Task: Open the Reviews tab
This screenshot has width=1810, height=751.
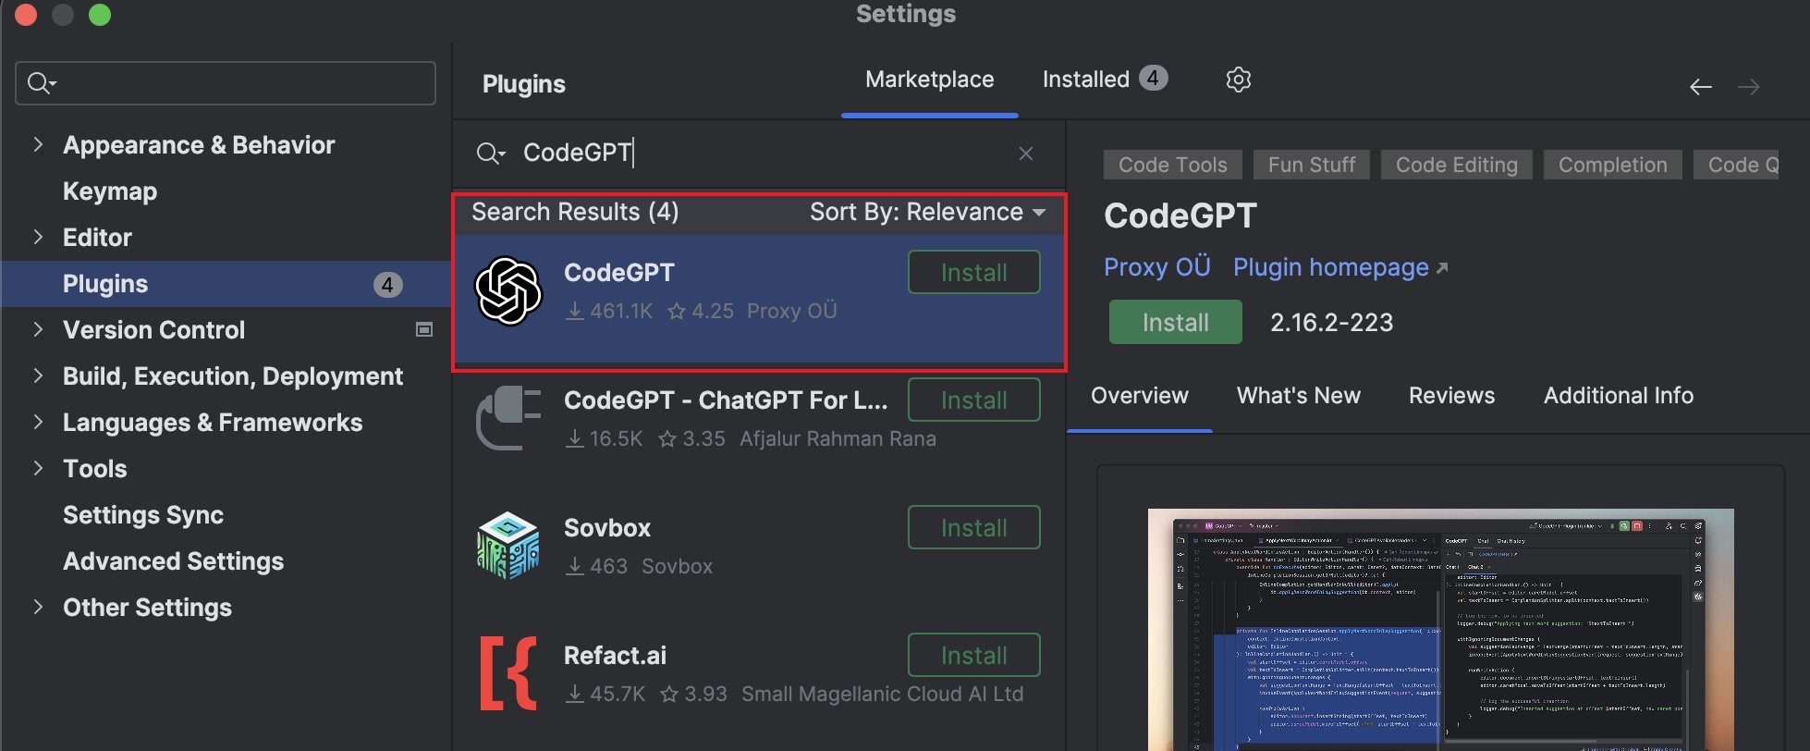Action: pyautogui.click(x=1451, y=396)
